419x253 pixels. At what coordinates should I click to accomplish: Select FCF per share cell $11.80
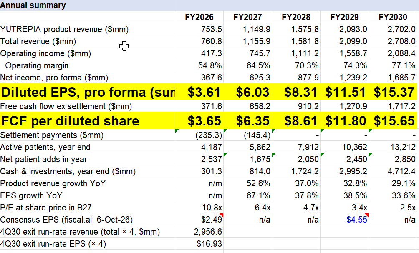click(344, 120)
